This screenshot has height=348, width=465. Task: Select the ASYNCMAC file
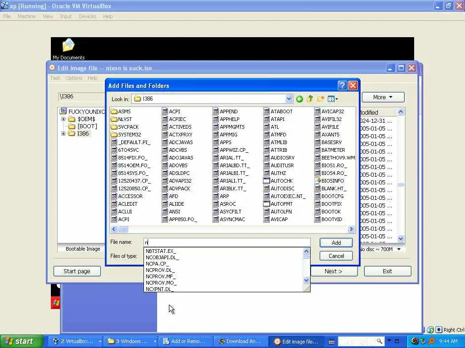[229, 219]
